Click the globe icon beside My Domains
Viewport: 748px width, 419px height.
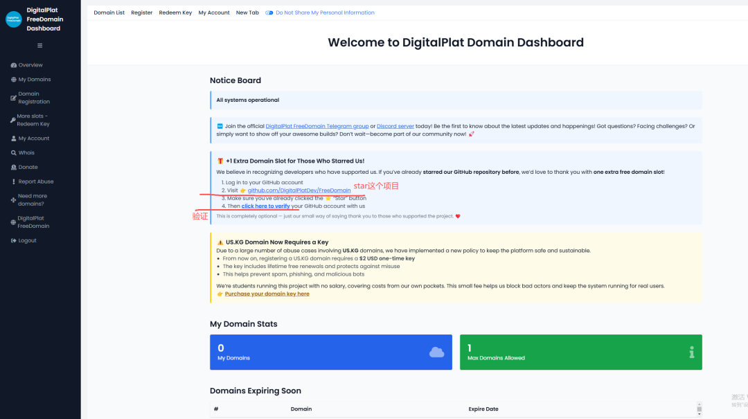click(x=13, y=80)
